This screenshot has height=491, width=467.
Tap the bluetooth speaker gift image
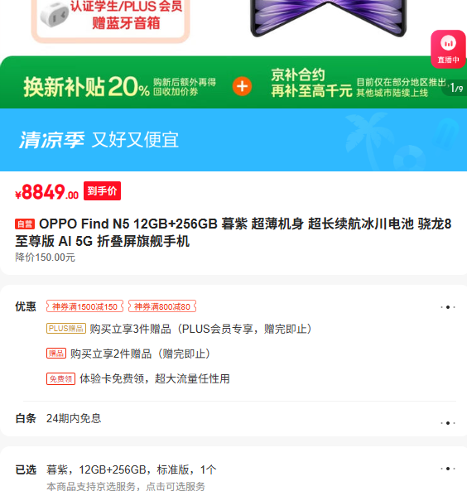(55, 14)
